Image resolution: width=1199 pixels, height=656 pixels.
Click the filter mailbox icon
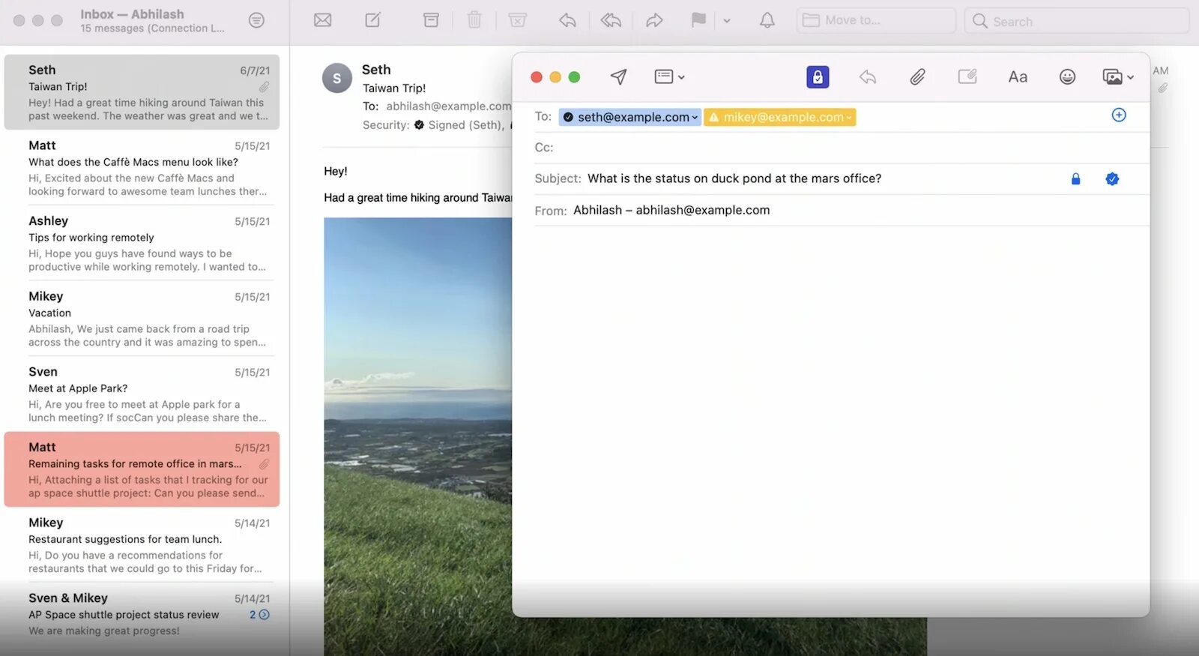(256, 20)
